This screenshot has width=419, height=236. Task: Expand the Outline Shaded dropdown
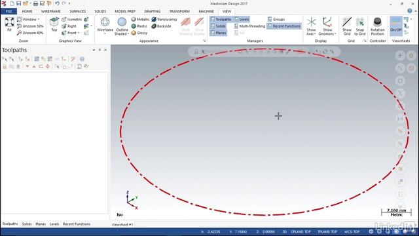click(128, 34)
